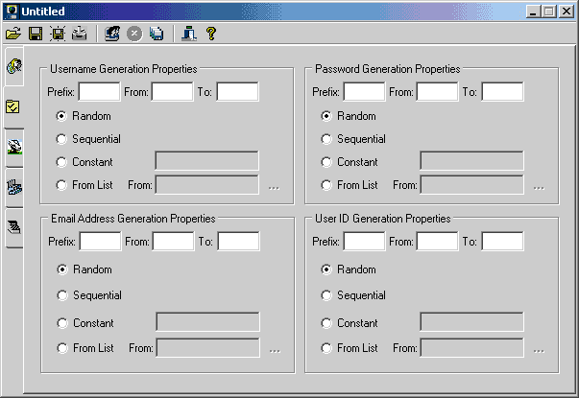Click the Email Address Prefix input field
The image size is (579, 398).
(100, 242)
